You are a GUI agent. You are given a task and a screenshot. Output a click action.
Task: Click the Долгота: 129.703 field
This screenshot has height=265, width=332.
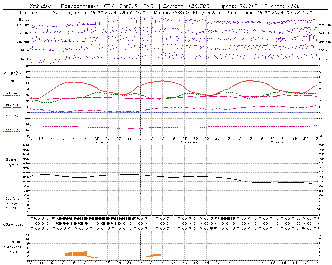(186, 6)
